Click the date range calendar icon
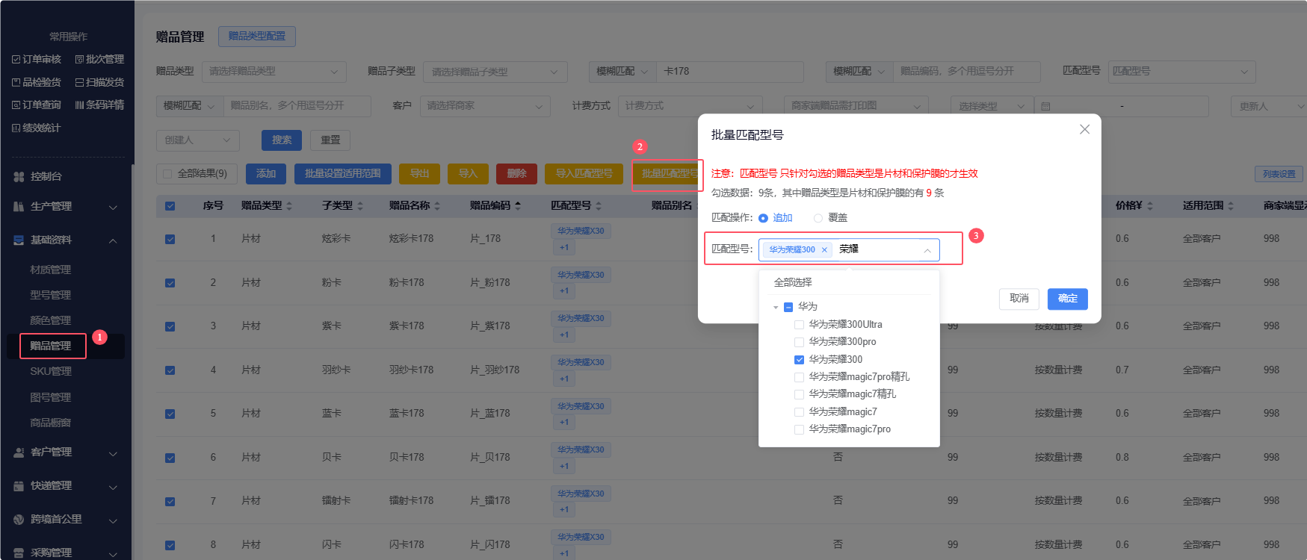1307x560 pixels. point(1045,107)
